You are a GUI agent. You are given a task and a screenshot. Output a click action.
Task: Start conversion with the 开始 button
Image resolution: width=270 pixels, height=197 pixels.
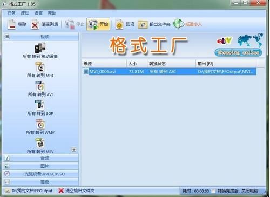click(98, 24)
